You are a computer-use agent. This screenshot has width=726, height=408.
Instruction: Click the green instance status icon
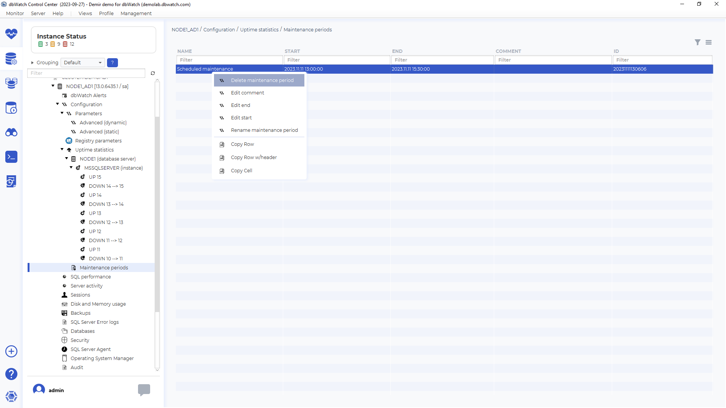click(x=40, y=44)
